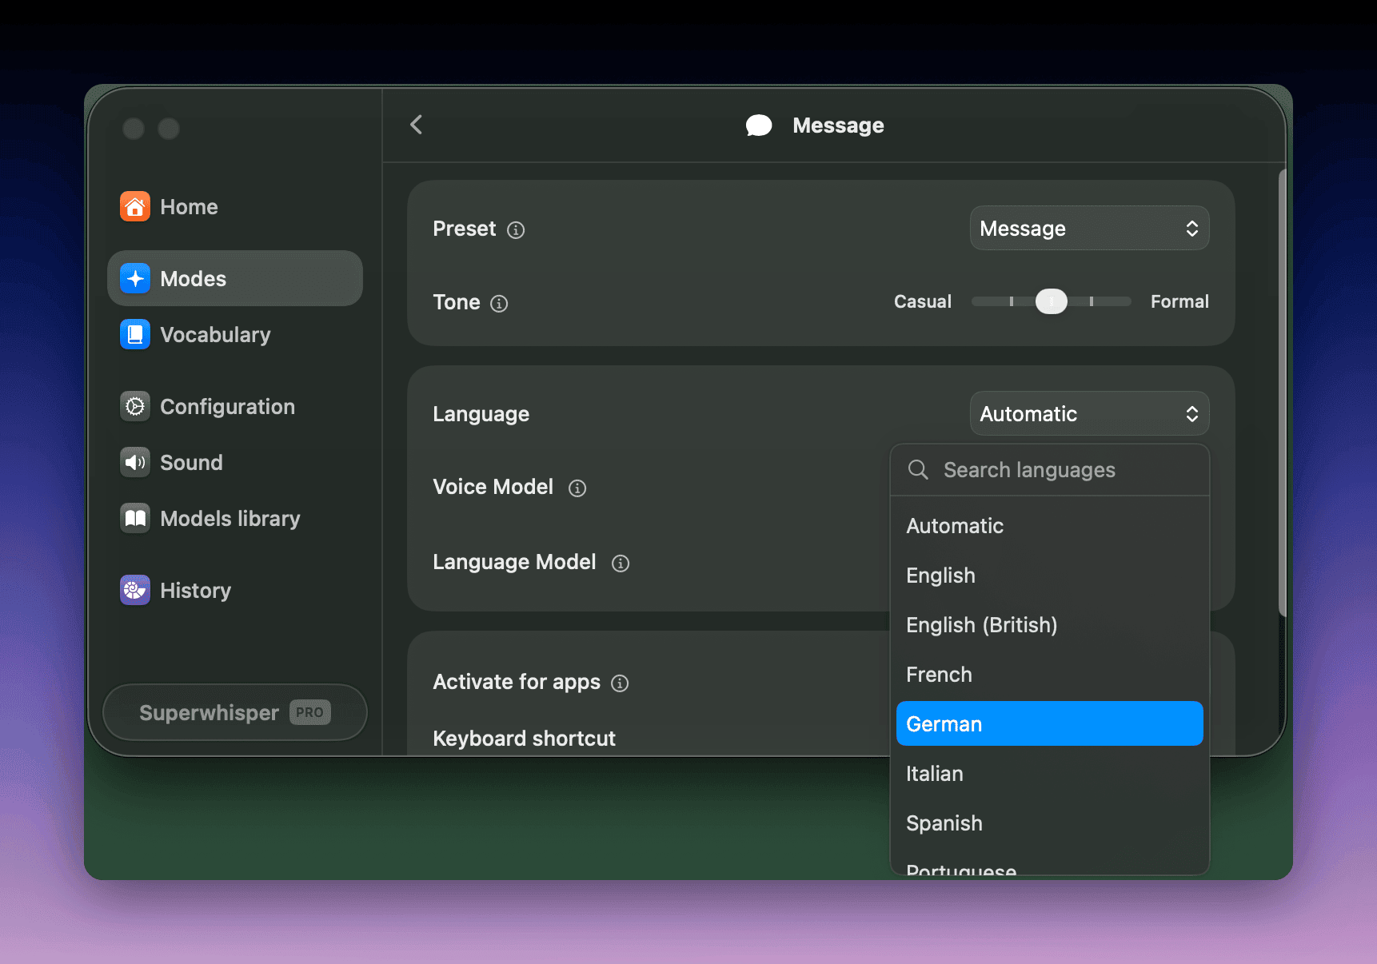The image size is (1377, 964).
Task: Click the History shell icon
Action: (x=135, y=590)
